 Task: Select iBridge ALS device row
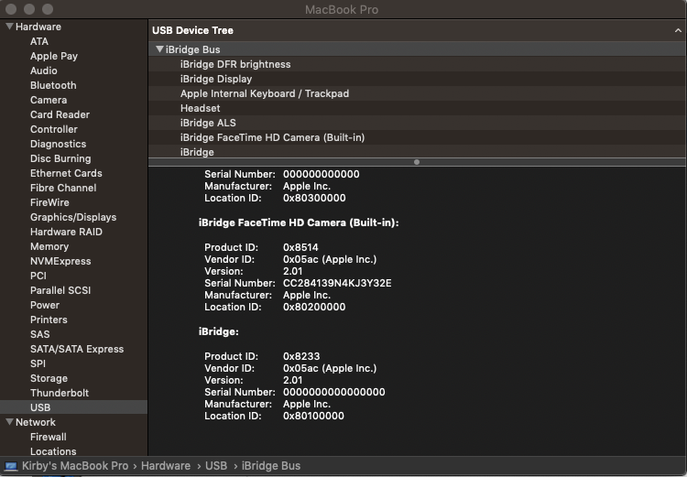tap(417, 123)
